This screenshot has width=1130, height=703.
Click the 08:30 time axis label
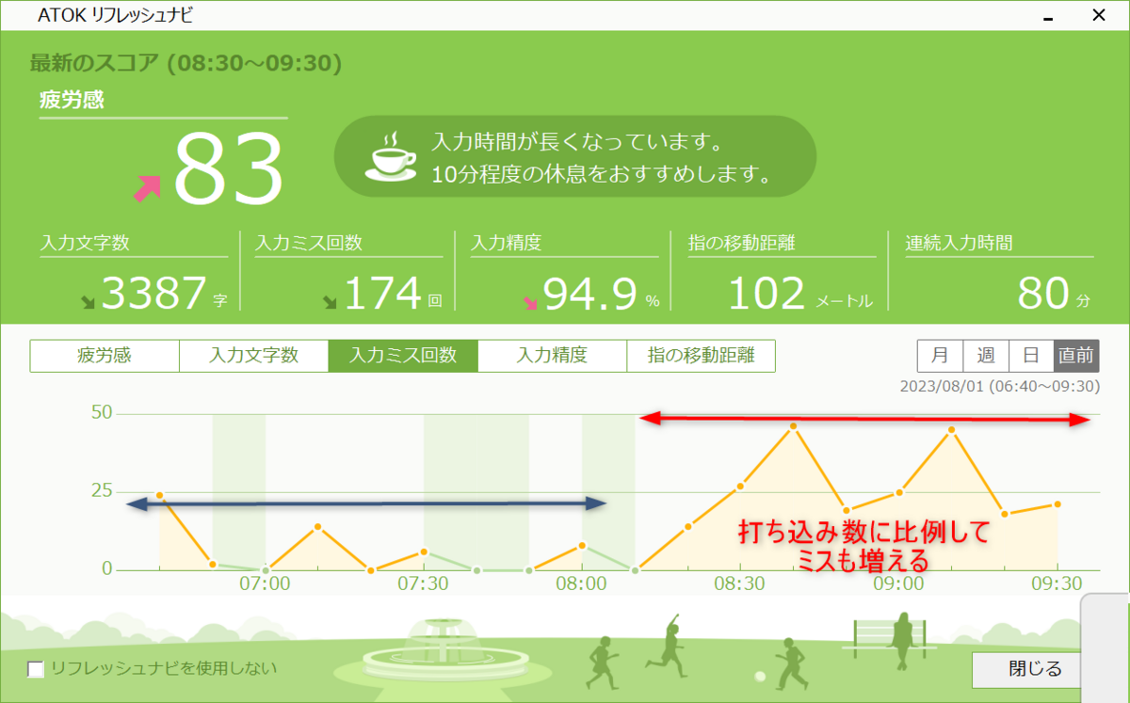pyautogui.click(x=740, y=583)
